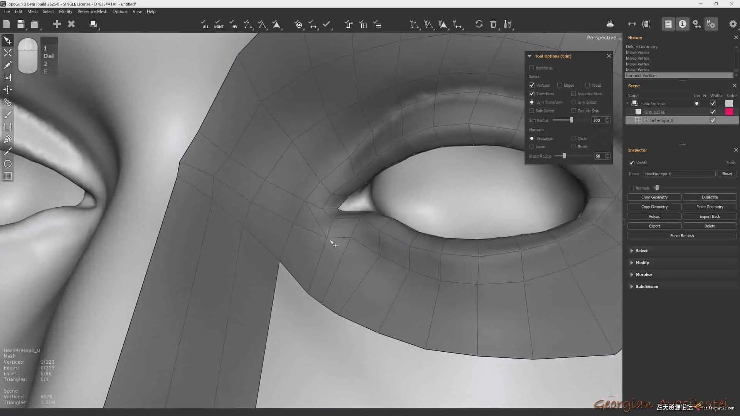Open the Reference Mesh menu
The height and width of the screenshot is (416, 740).
tap(92, 12)
